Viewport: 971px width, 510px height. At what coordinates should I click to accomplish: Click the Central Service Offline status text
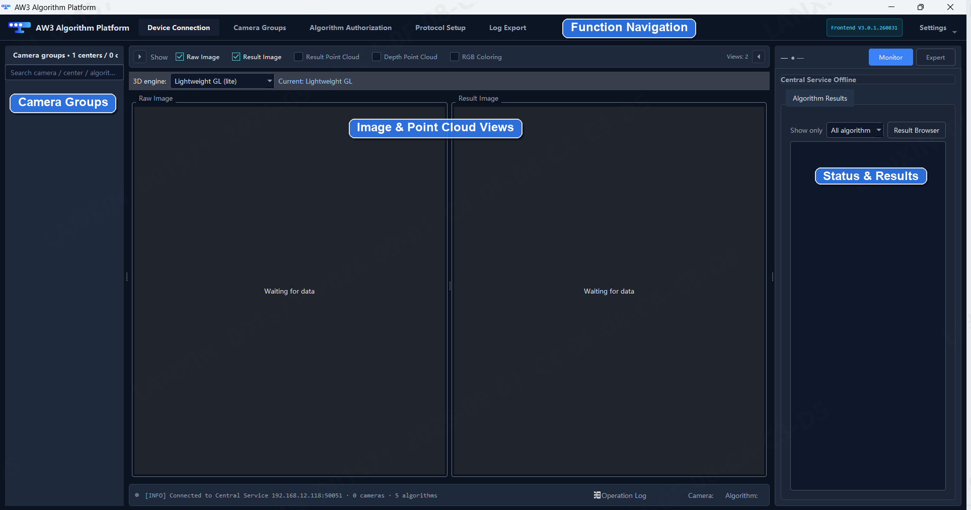pyautogui.click(x=818, y=79)
